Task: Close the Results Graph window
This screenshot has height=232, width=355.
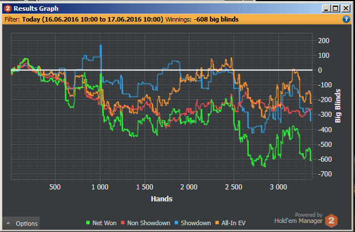Action: tap(346, 9)
